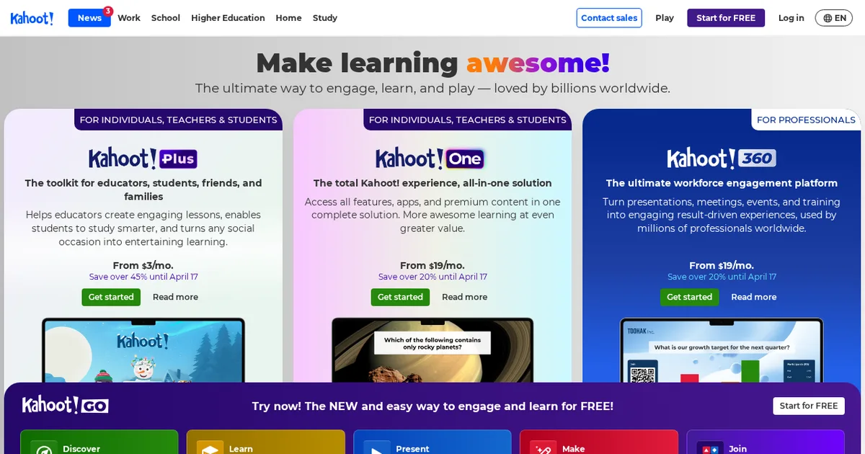The width and height of the screenshot is (865, 454).
Task: Open the Work menu
Action: 129,18
